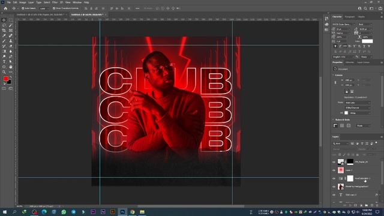This screenshot has height=216, width=384.
Task: Hide the Club copy text layer
Action: 334,195
